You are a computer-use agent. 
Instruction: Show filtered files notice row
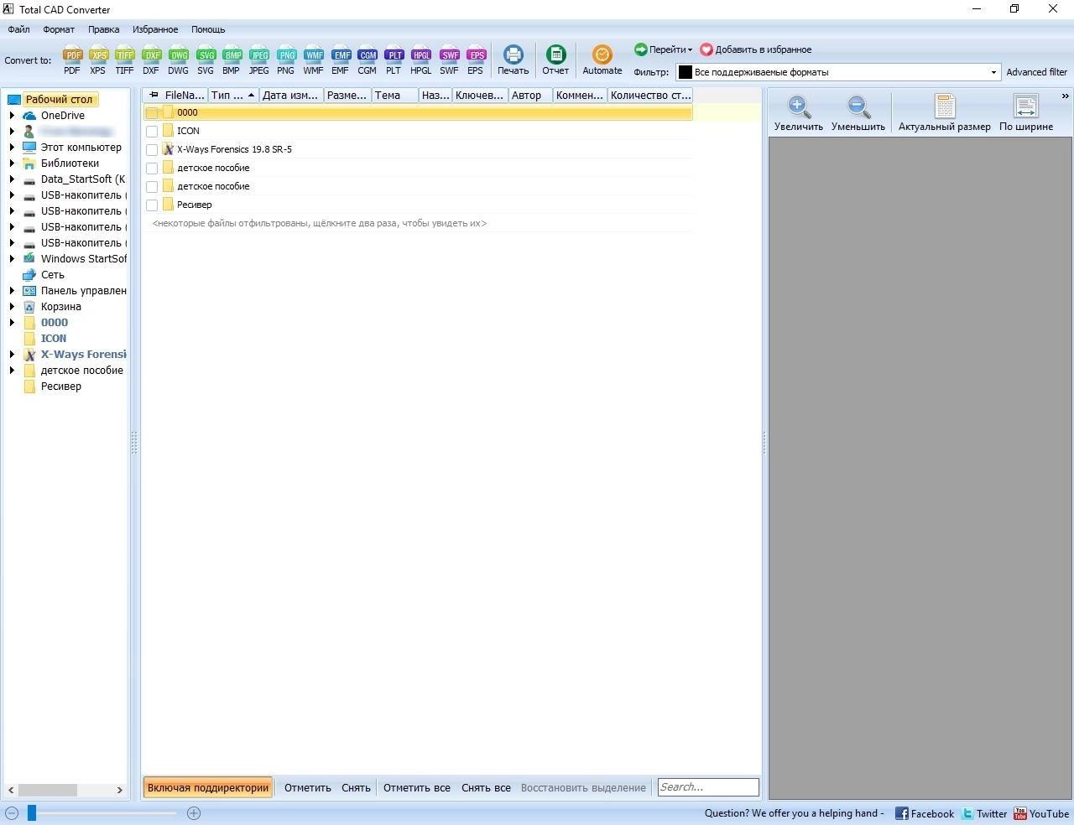[320, 223]
